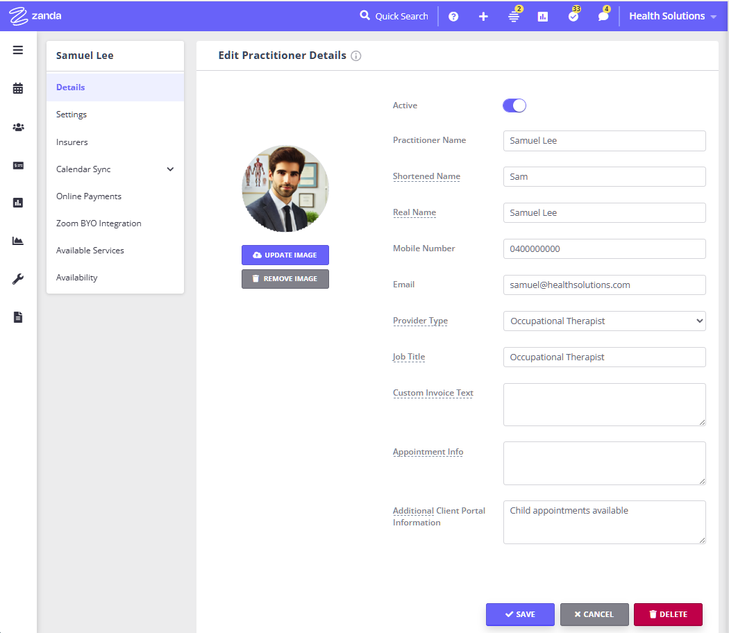Image resolution: width=729 pixels, height=633 pixels.
Task: Go to the Availability menu item
Action: pos(77,278)
